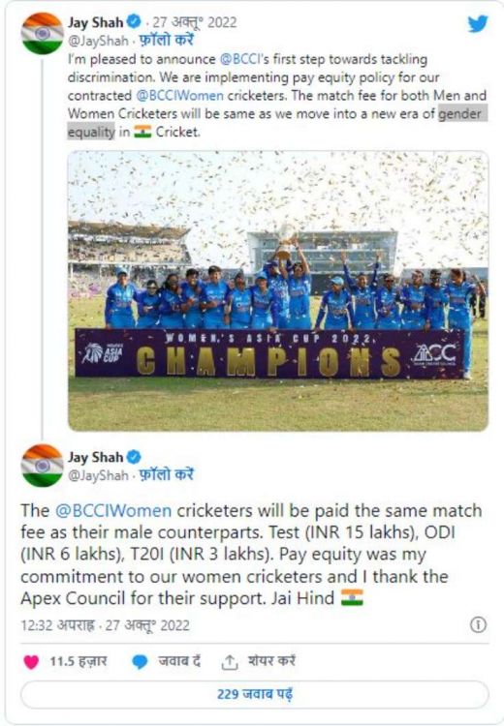Click the Jay Shah name in top tweet
This screenshot has height=726, width=504.
tap(96, 21)
